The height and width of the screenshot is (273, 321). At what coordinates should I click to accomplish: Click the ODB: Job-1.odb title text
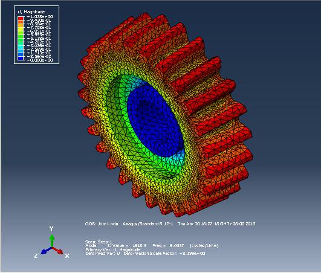102,224
